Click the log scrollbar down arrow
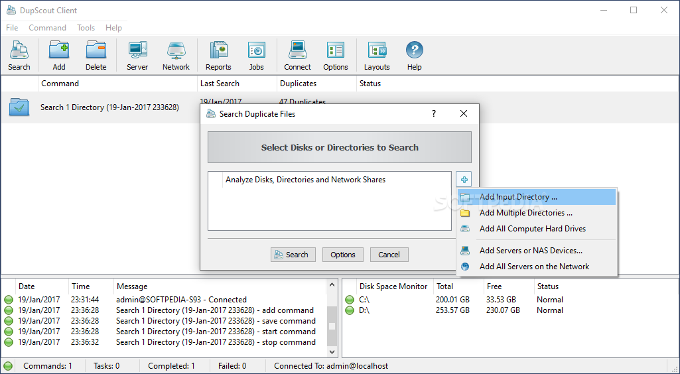Image resolution: width=680 pixels, height=374 pixels. pyautogui.click(x=332, y=352)
